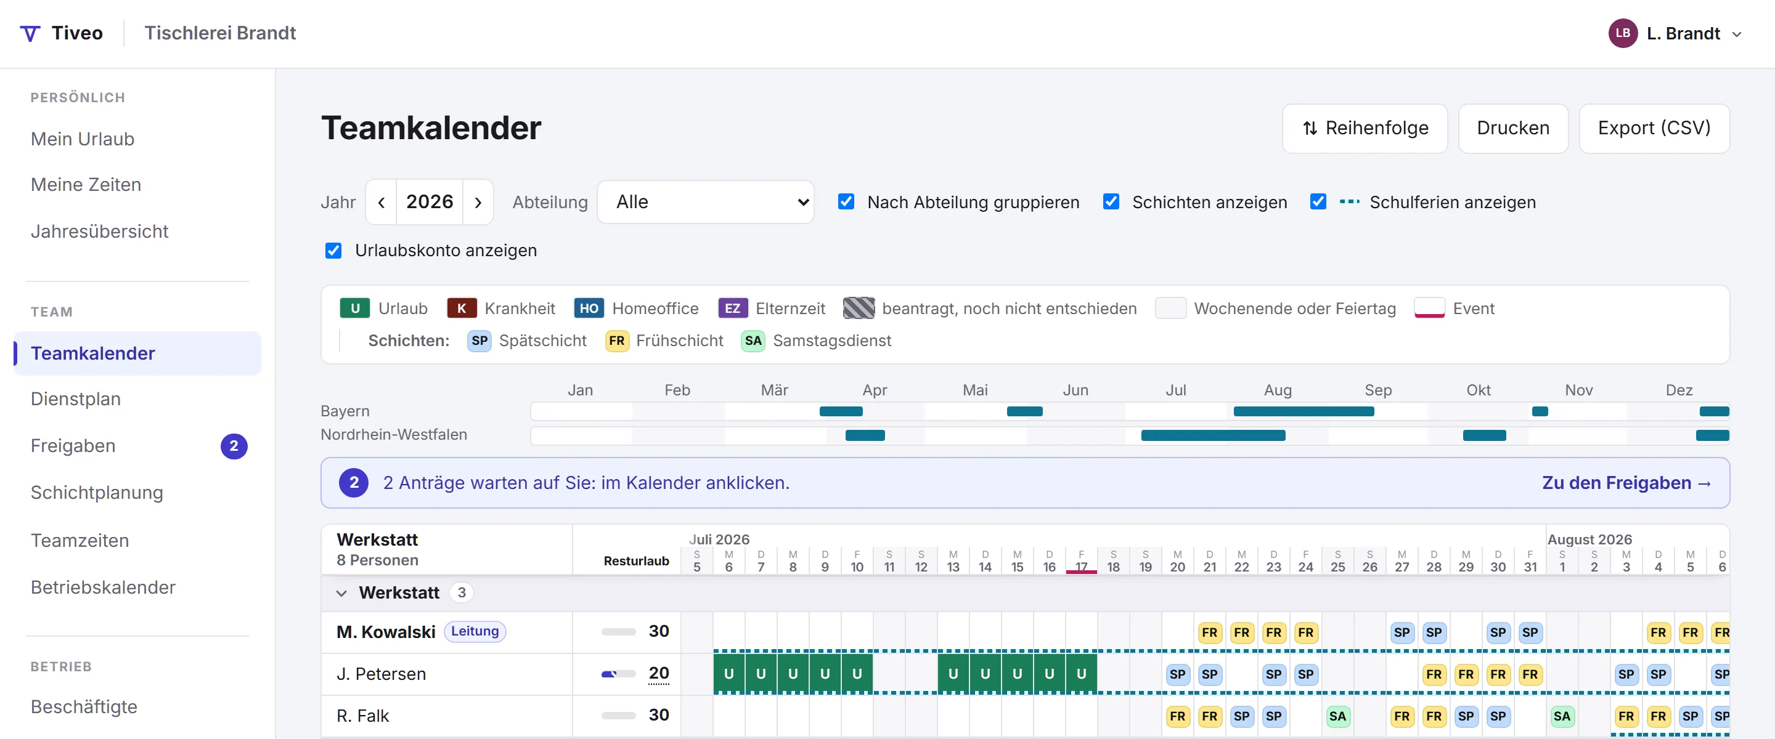Toggle Urlaubskonto anzeigen checkbox
The image size is (1775, 739).
pyautogui.click(x=333, y=250)
